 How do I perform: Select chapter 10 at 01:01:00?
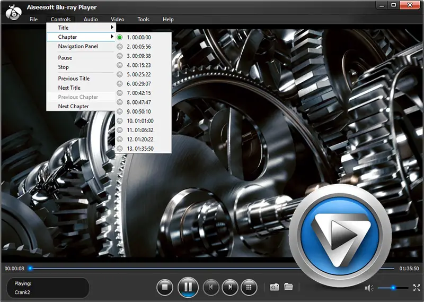(x=143, y=121)
